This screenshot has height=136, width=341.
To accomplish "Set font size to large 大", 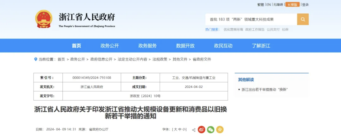I will (176, 129).
